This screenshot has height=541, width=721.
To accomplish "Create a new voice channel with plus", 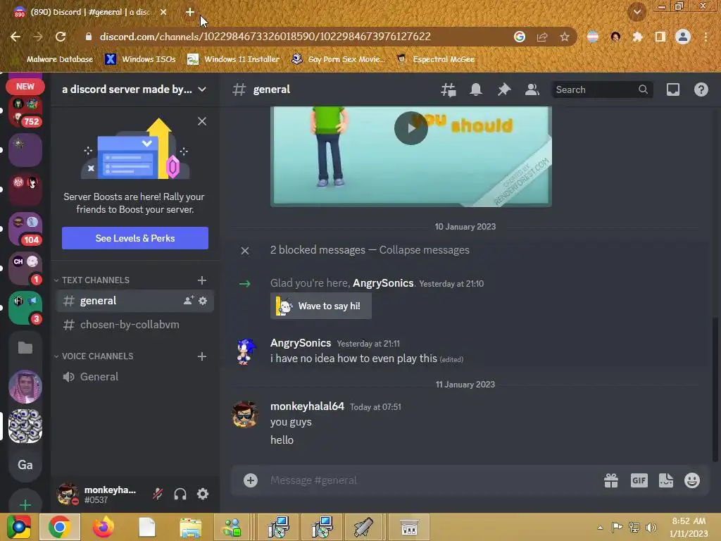I will [202, 356].
